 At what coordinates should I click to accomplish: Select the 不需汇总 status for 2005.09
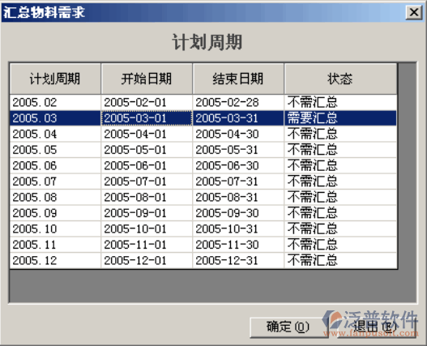340,213
